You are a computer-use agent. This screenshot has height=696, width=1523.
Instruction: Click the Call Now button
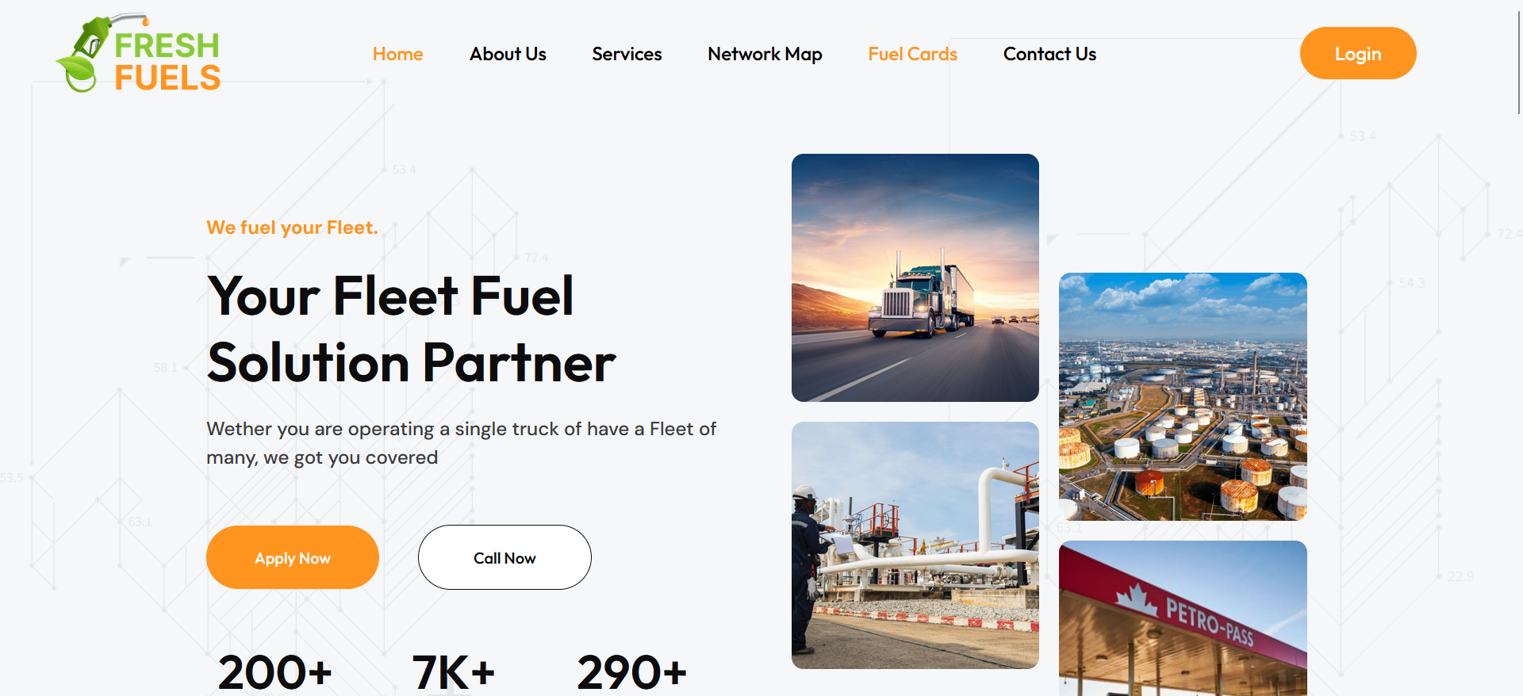coord(504,557)
